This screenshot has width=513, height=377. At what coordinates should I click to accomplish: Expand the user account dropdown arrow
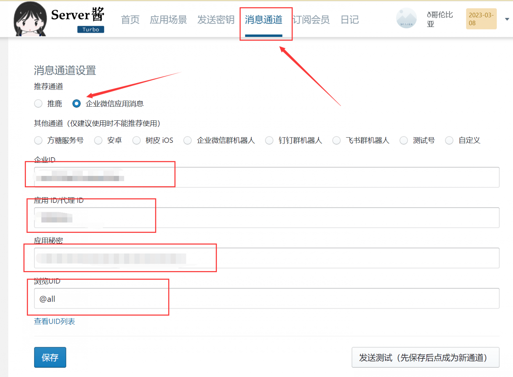pos(507,19)
